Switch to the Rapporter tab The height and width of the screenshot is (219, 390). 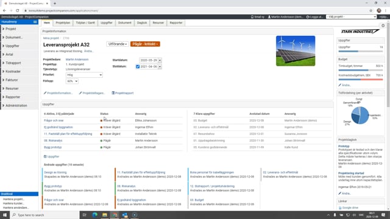pos(176,23)
